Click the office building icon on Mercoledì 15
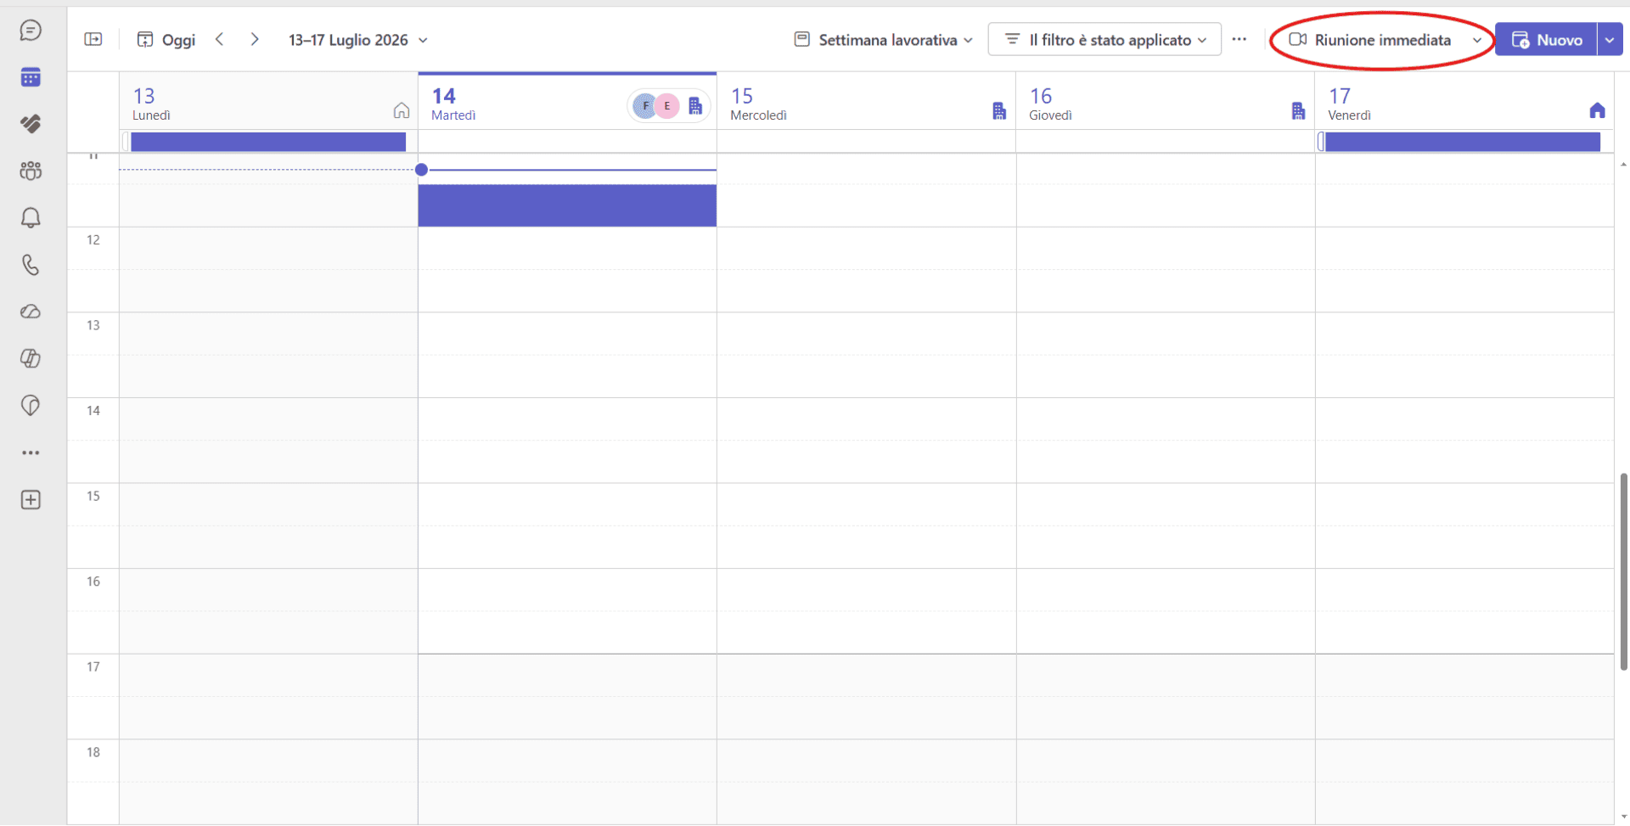1630x826 pixels. [999, 110]
